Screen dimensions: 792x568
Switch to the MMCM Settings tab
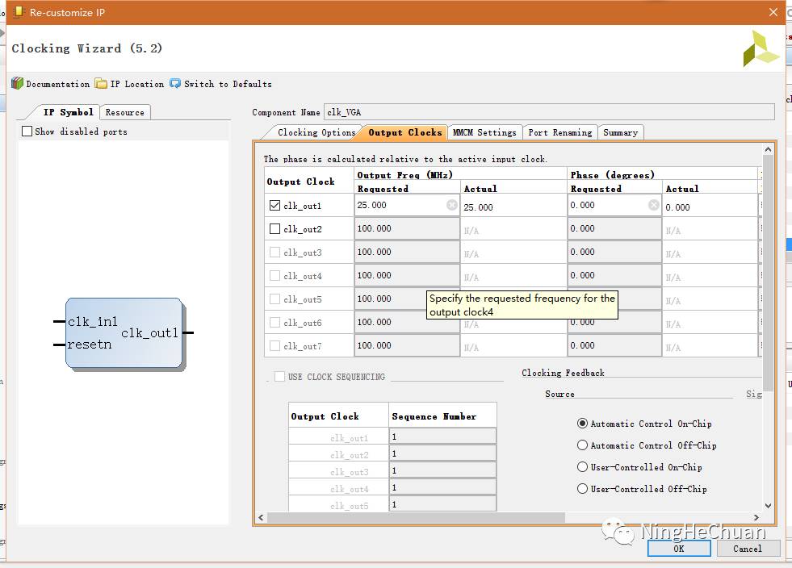tap(484, 132)
